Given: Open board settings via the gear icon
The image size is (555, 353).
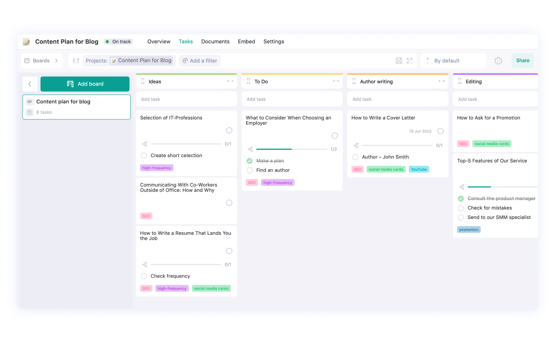Looking at the screenshot, I should tap(498, 60).
